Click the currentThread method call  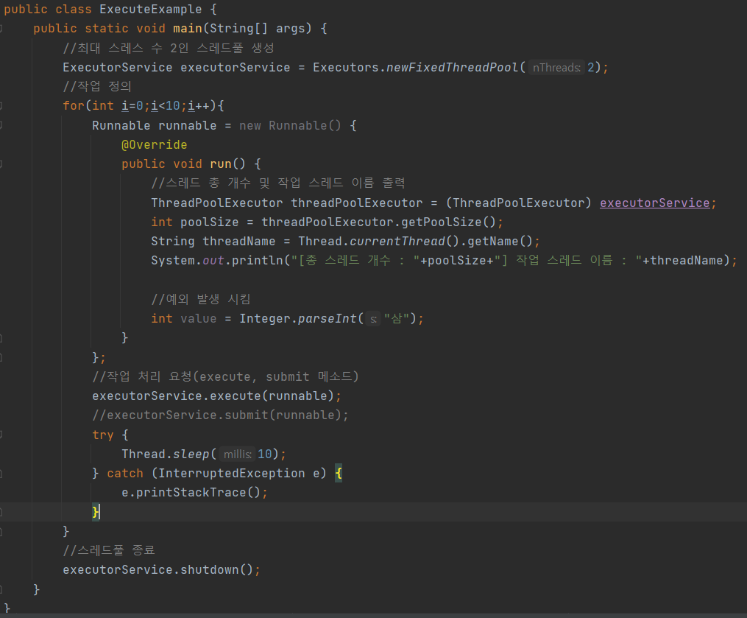click(x=397, y=241)
